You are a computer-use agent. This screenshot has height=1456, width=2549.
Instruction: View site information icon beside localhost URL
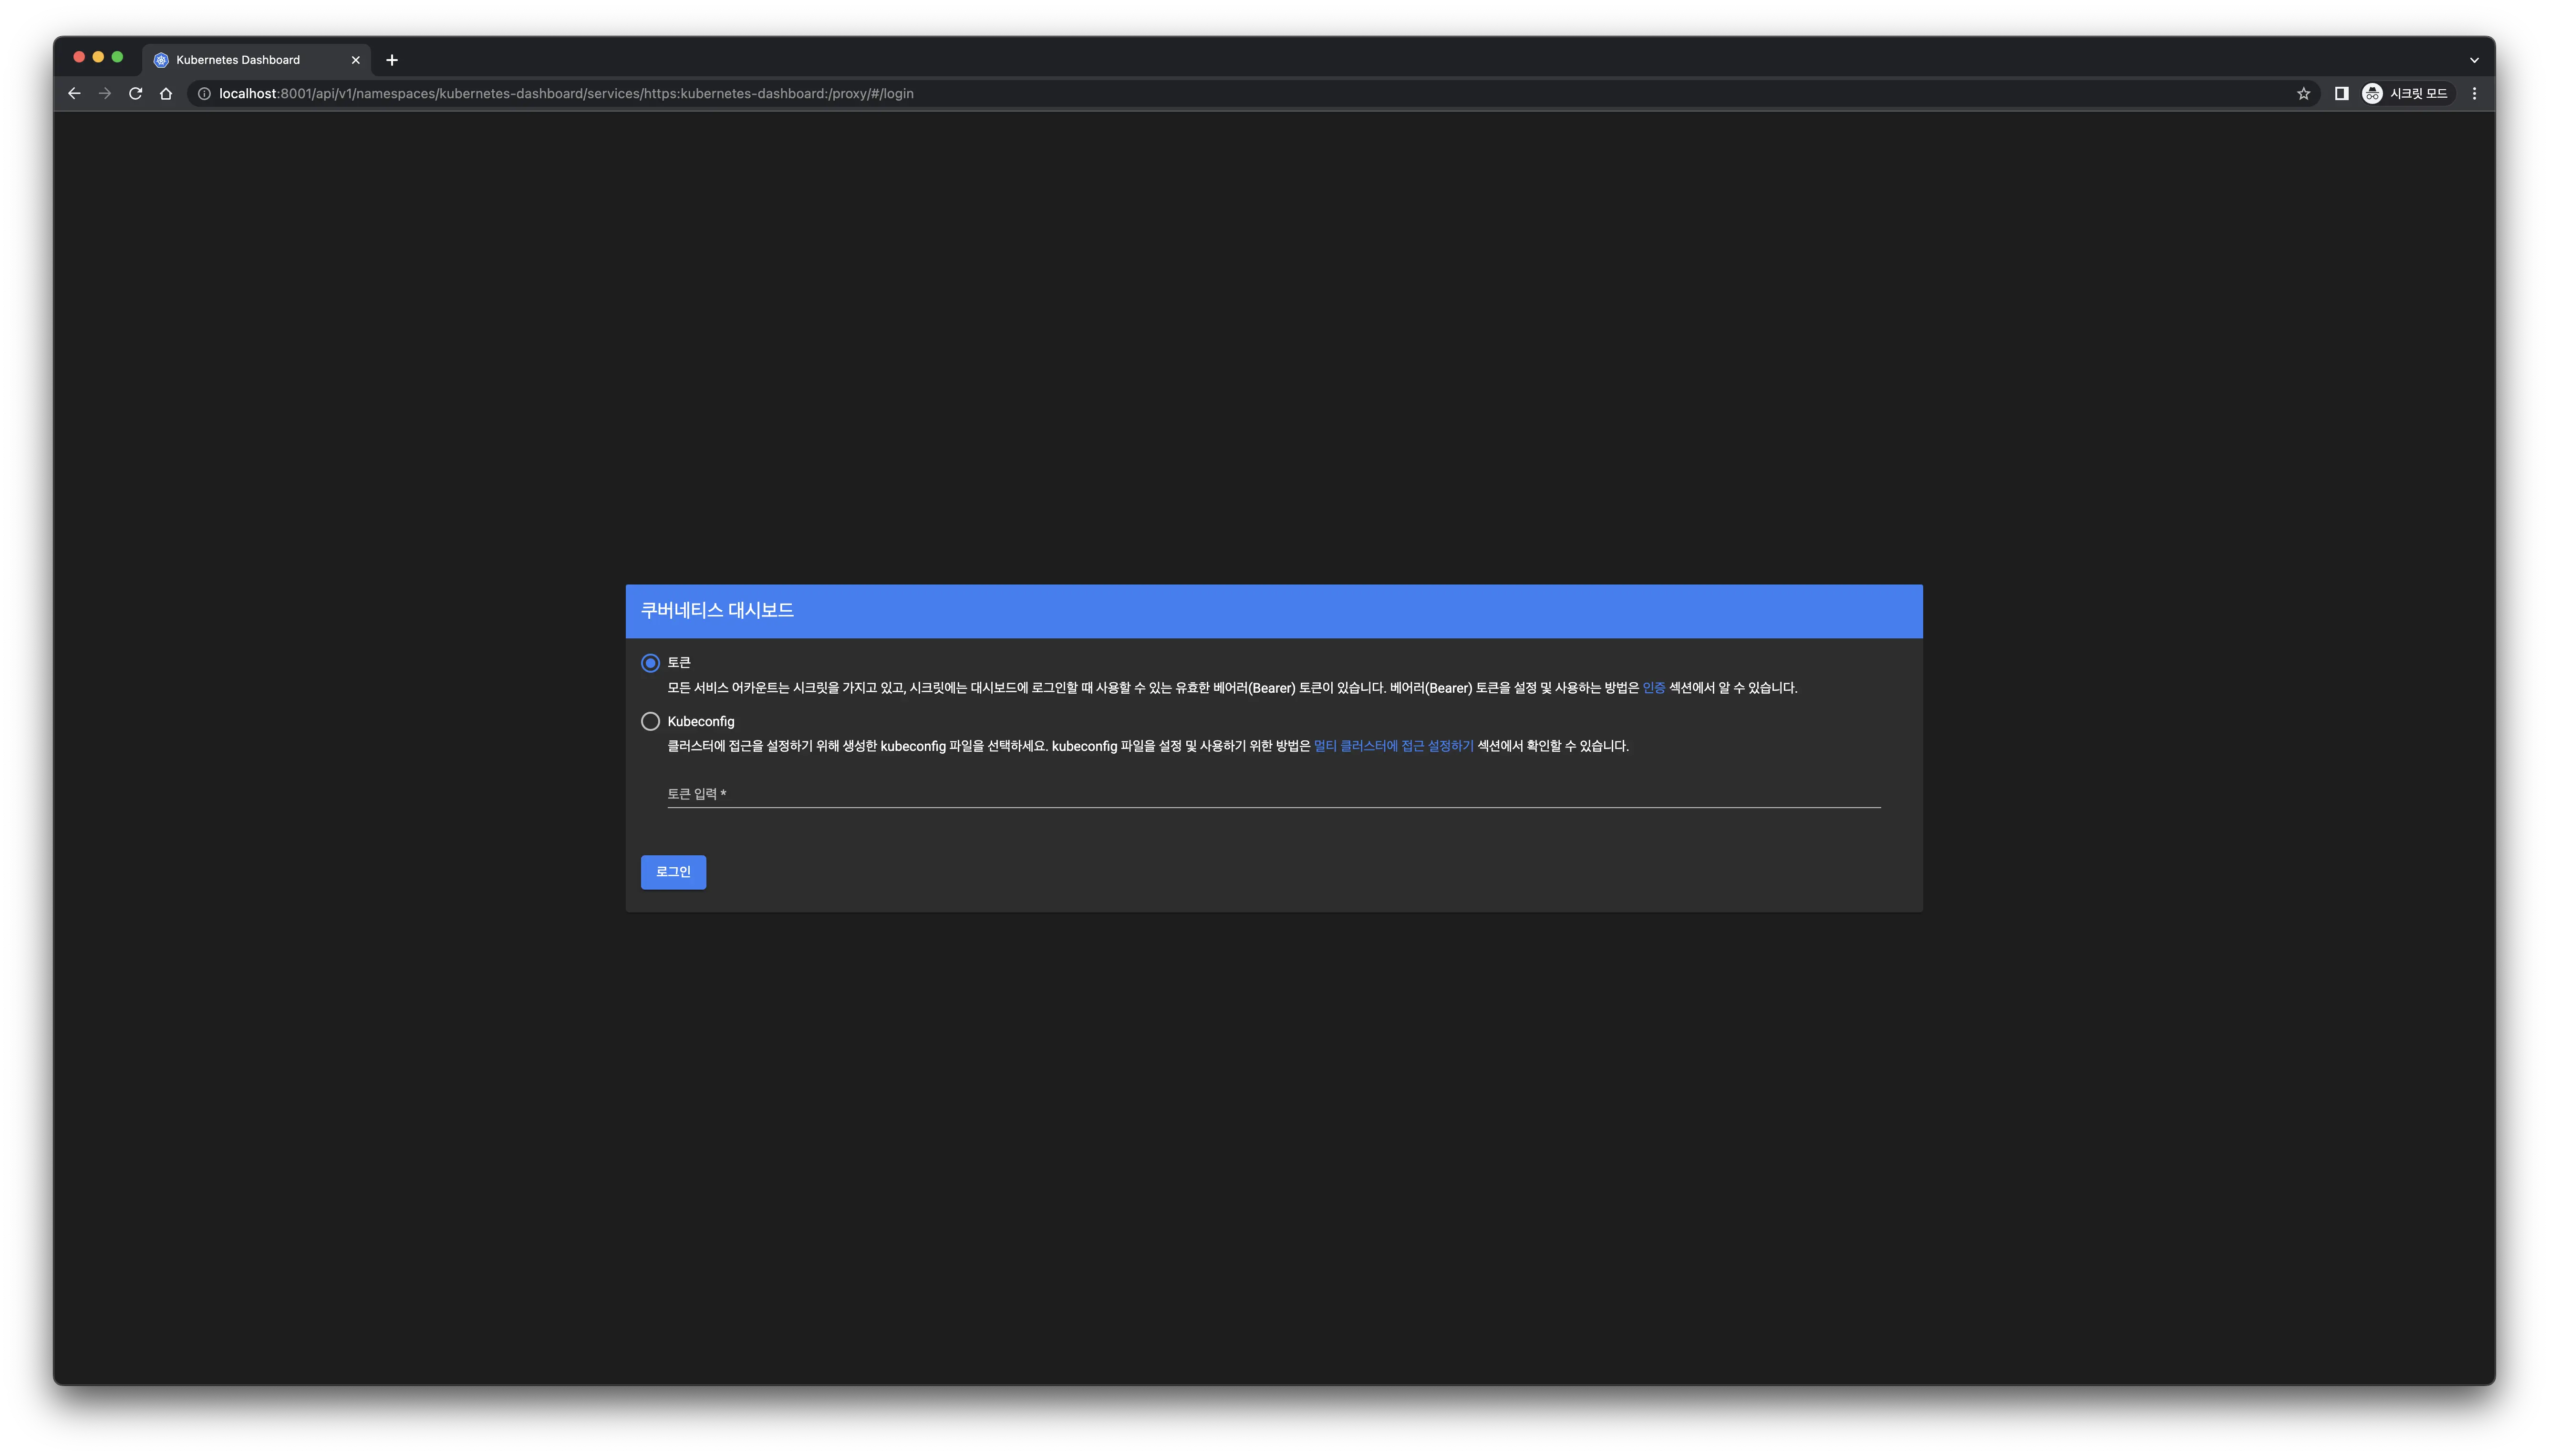click(x=204, y=93)
